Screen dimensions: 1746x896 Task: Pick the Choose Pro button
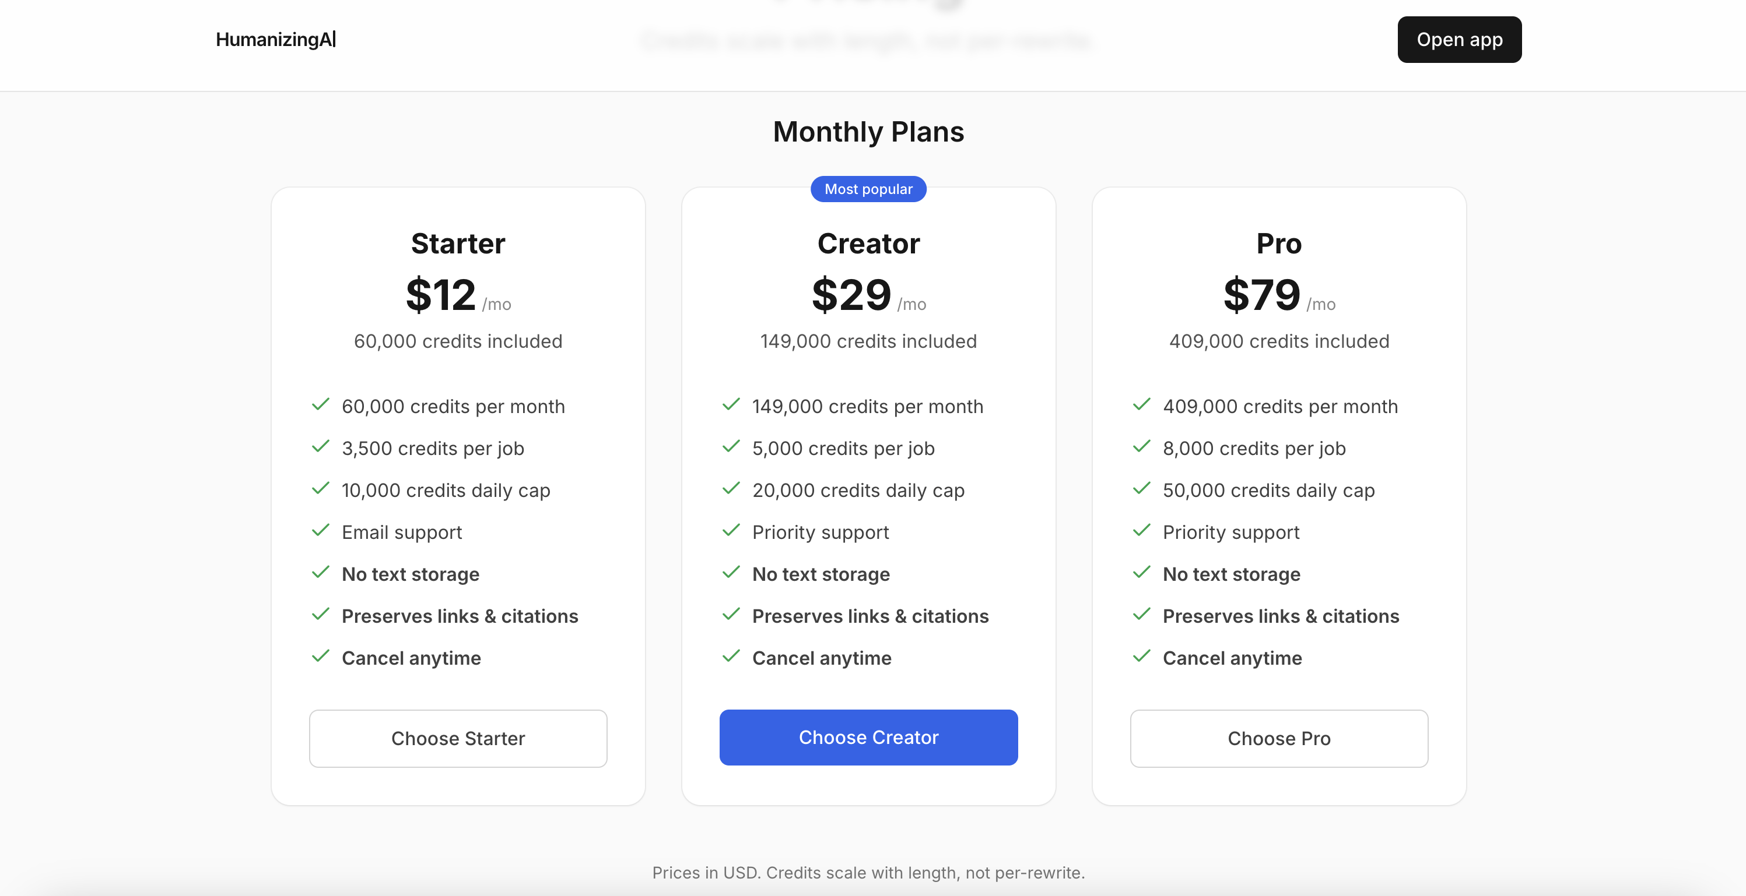click(x=1278, y=738)
